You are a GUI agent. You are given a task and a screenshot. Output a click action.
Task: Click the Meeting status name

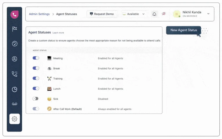[x=58, y=58]
